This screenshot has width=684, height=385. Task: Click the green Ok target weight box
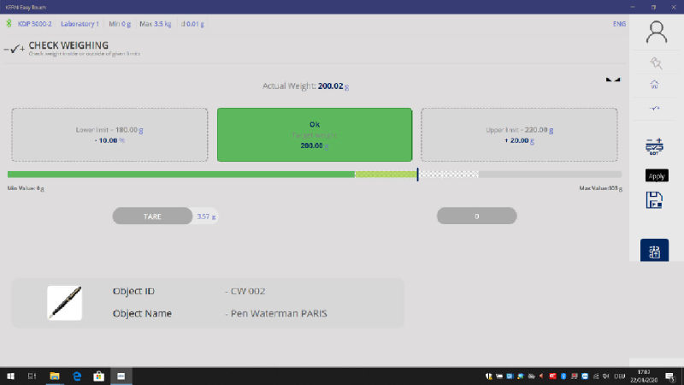[x=315, y=134]
